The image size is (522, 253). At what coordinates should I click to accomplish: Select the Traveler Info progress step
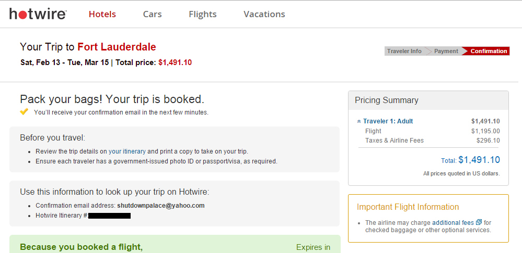[404, 51]
